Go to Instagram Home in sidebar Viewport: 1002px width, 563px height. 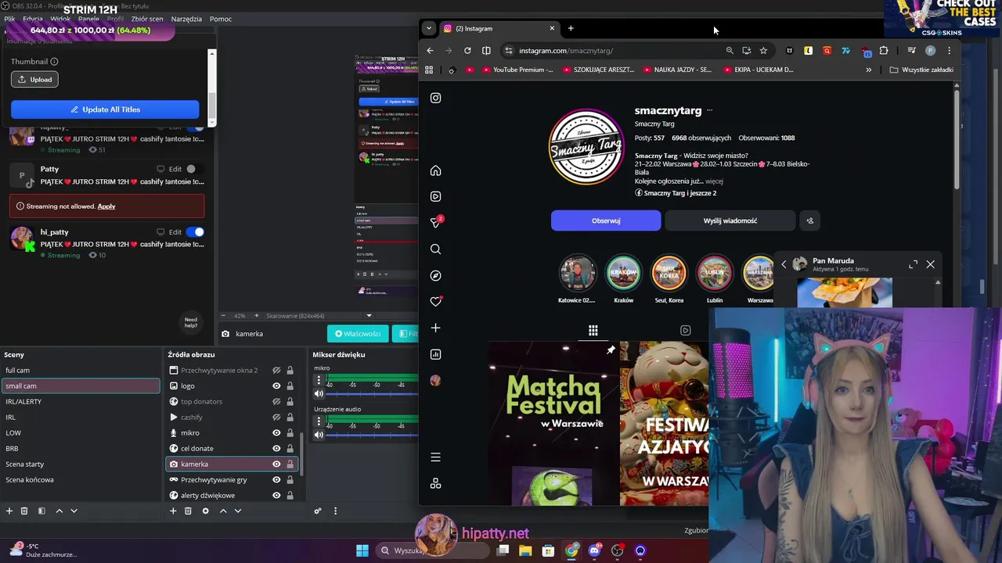435,170
